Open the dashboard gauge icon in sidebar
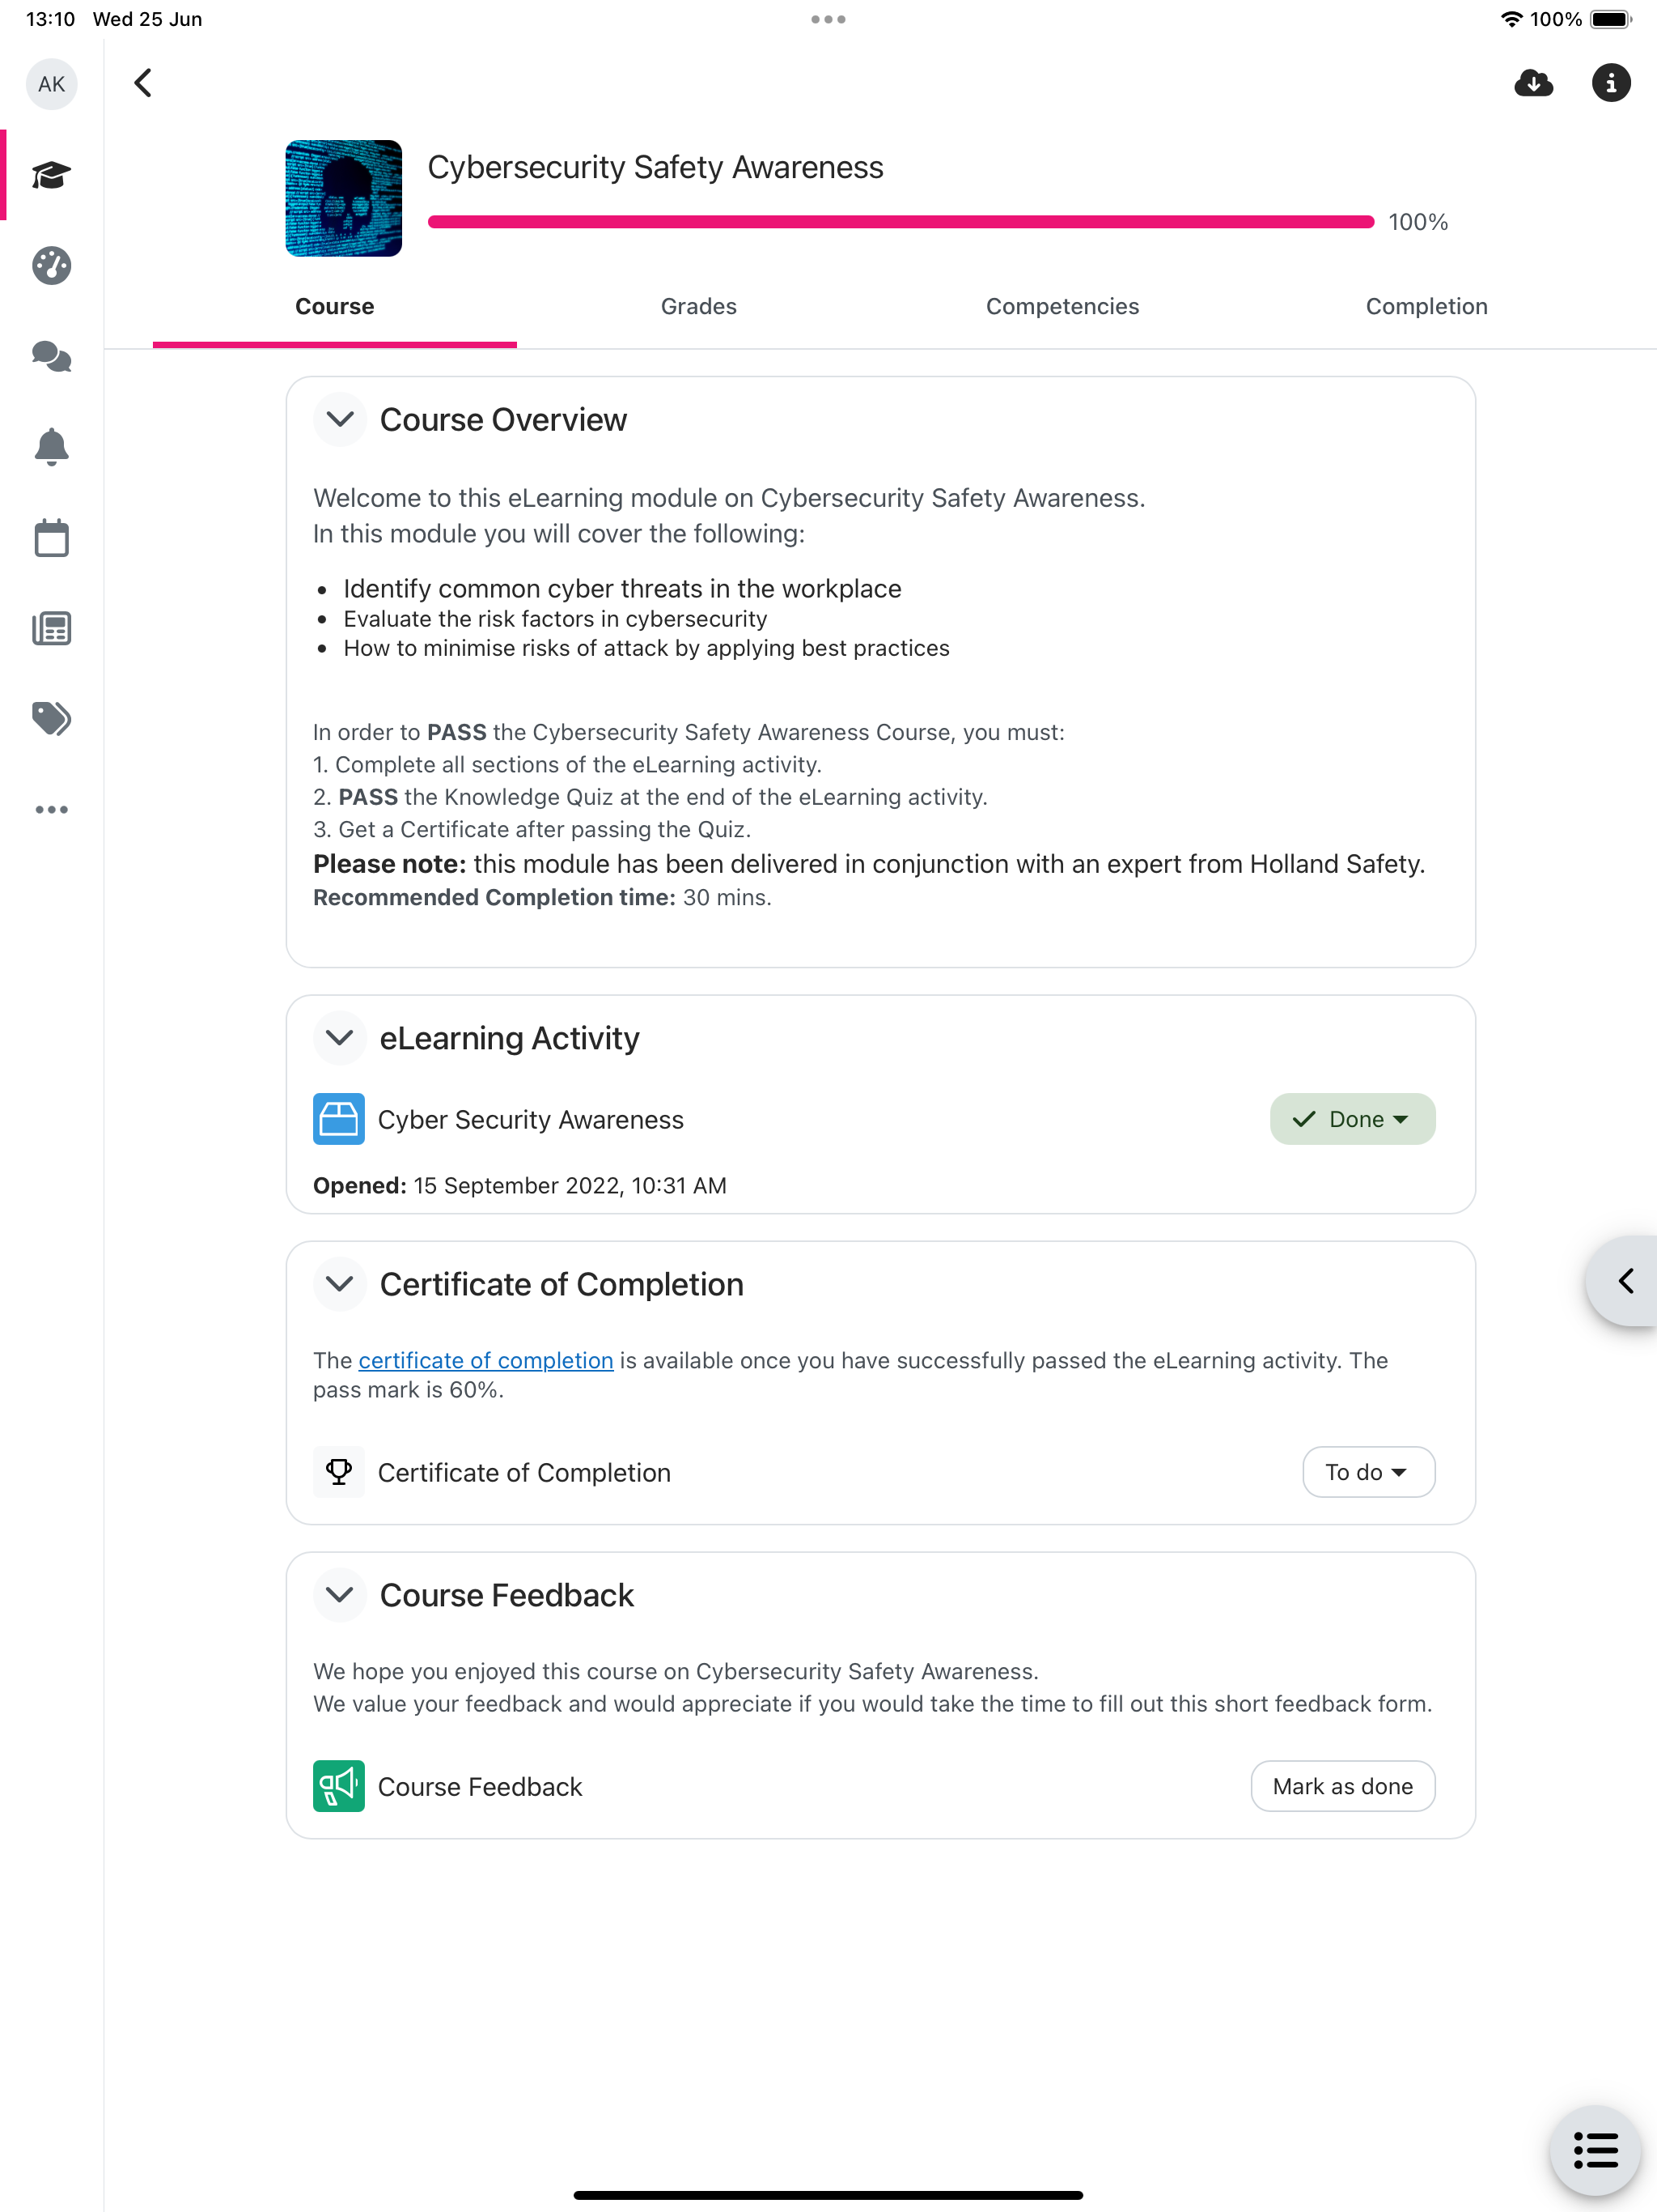 coord(51,266)
